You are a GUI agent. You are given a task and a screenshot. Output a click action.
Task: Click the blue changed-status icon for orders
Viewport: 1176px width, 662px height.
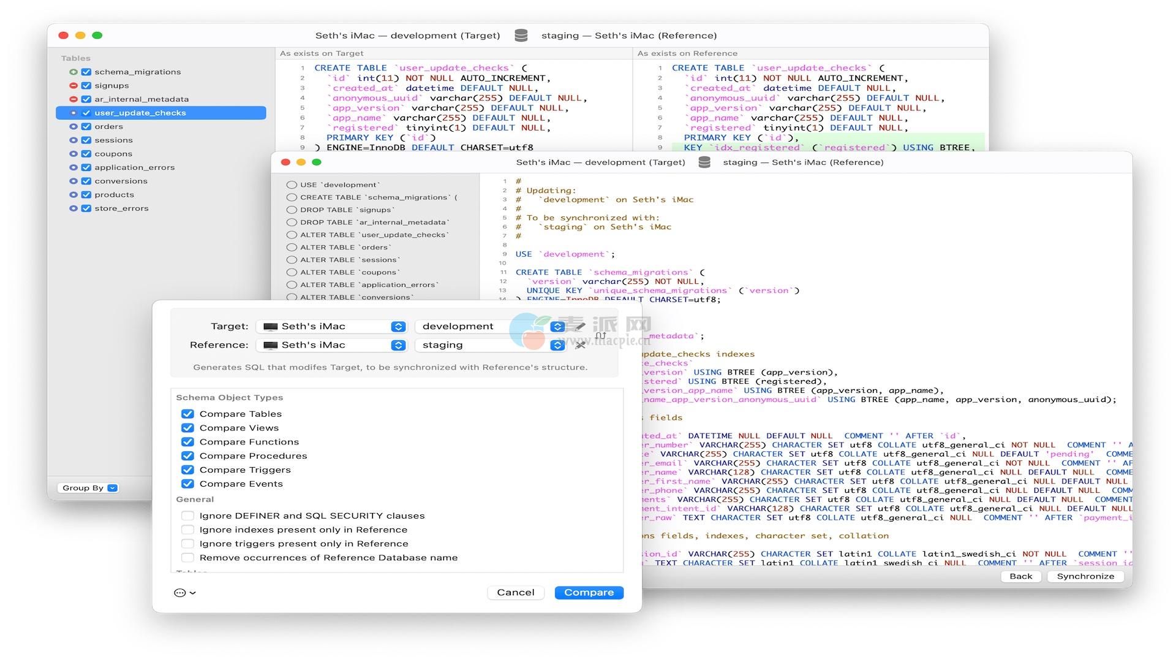(73, 127)
